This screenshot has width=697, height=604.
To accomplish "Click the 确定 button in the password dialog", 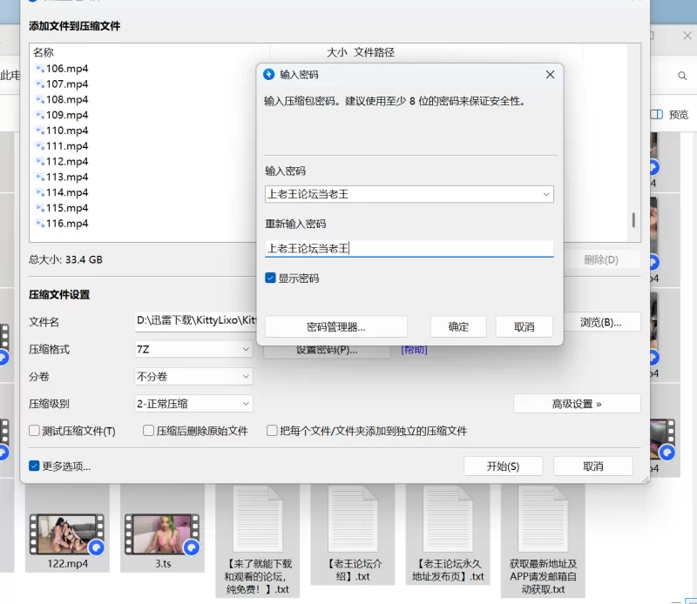I will pos(458,326).
